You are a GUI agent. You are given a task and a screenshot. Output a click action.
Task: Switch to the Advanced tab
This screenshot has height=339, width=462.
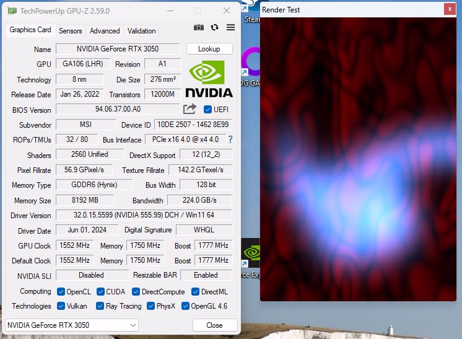coord(105,31)
